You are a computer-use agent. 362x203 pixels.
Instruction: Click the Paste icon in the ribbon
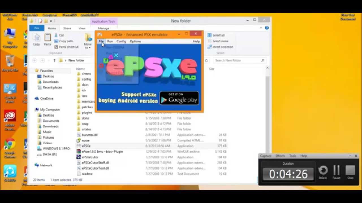48,39
